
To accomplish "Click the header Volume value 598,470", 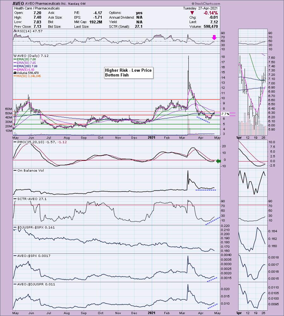I will [x=210, y=27].
